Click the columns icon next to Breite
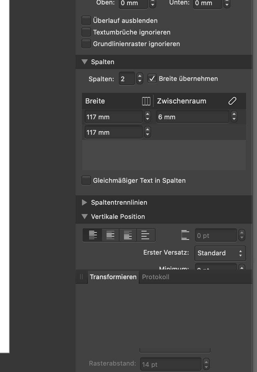This screenshot has width=257, height=372. pyautogui.click(x=146, y=101)
